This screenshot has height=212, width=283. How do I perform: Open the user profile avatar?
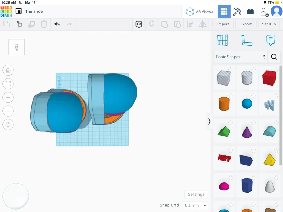click(x=277, y=11)
